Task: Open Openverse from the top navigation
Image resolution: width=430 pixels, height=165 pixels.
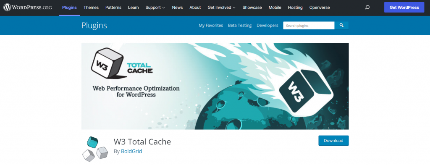Action: tap(320, 8)
